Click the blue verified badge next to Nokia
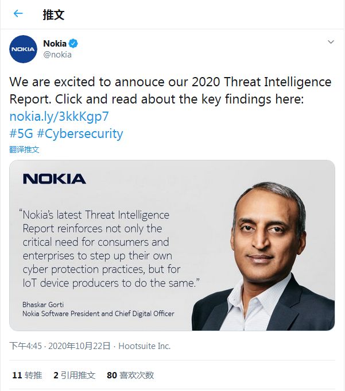Viewport: 345px width, 391px height. point(73,43)
